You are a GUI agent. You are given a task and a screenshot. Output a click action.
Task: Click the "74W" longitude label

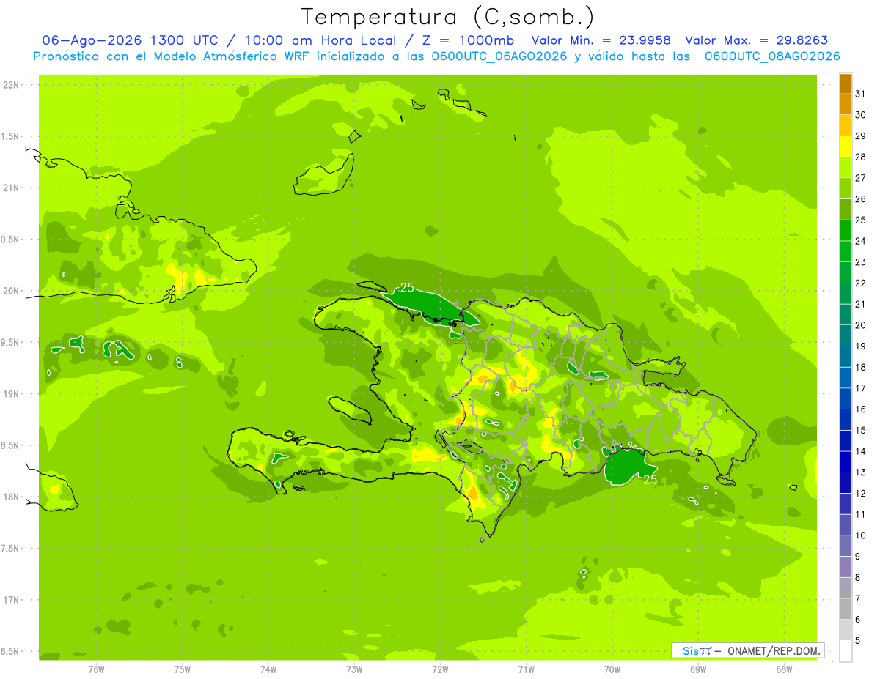coord(268,669)
